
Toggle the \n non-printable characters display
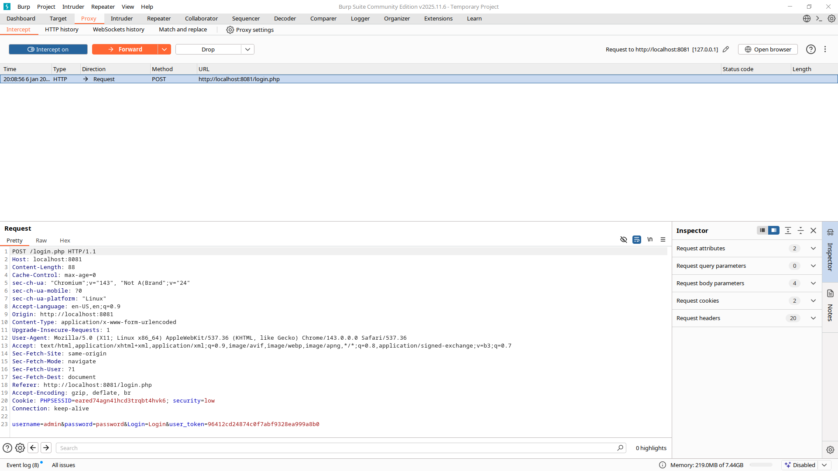point(649,239)
